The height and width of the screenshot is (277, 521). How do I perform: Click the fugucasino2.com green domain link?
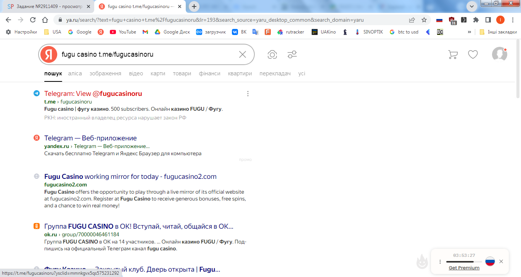pos(66,185)
